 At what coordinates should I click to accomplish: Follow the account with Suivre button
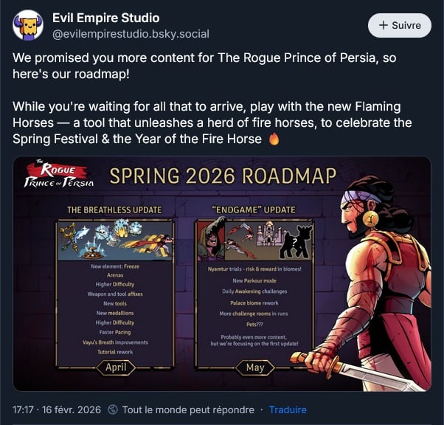[x=400, y=26]
